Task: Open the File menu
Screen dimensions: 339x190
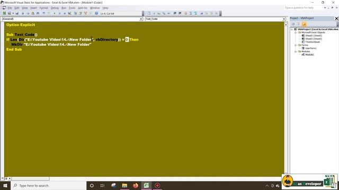Action: 10,8
